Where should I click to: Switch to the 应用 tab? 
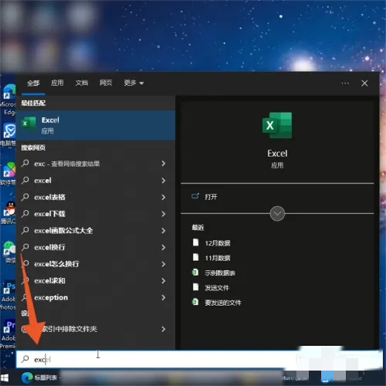(x=57, y=83)
